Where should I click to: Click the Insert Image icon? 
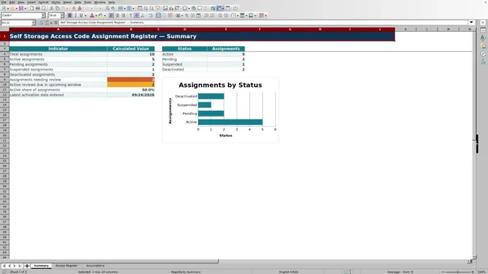165,8
